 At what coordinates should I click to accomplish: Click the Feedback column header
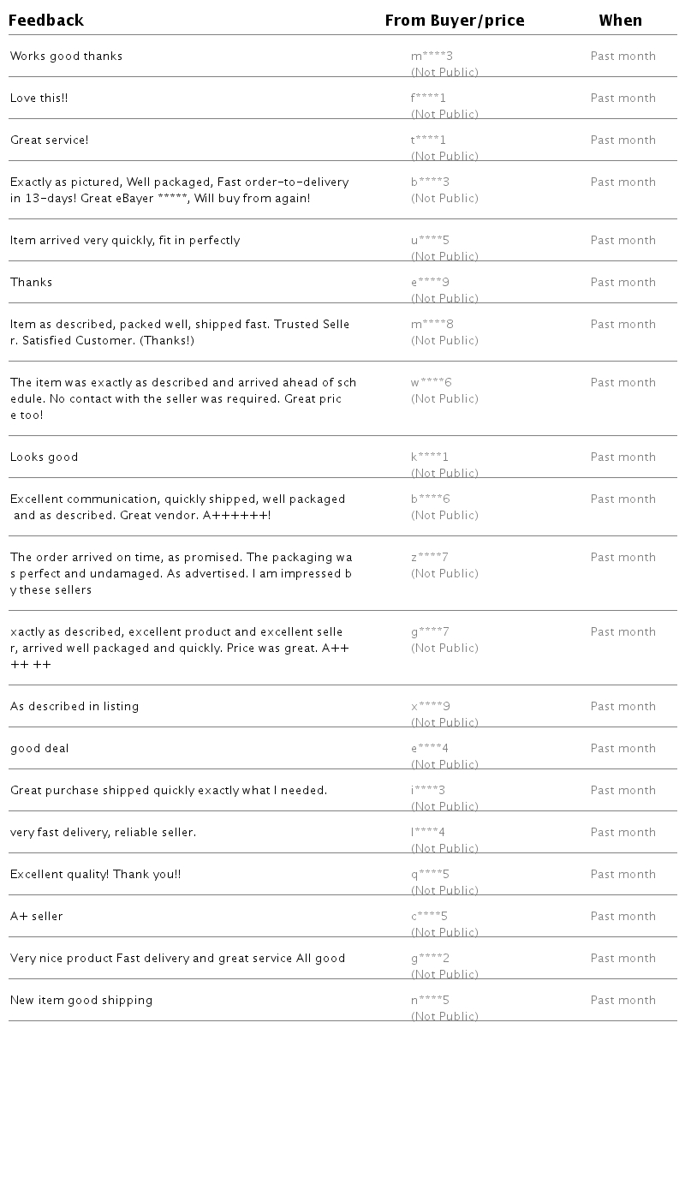click(46, 21)
